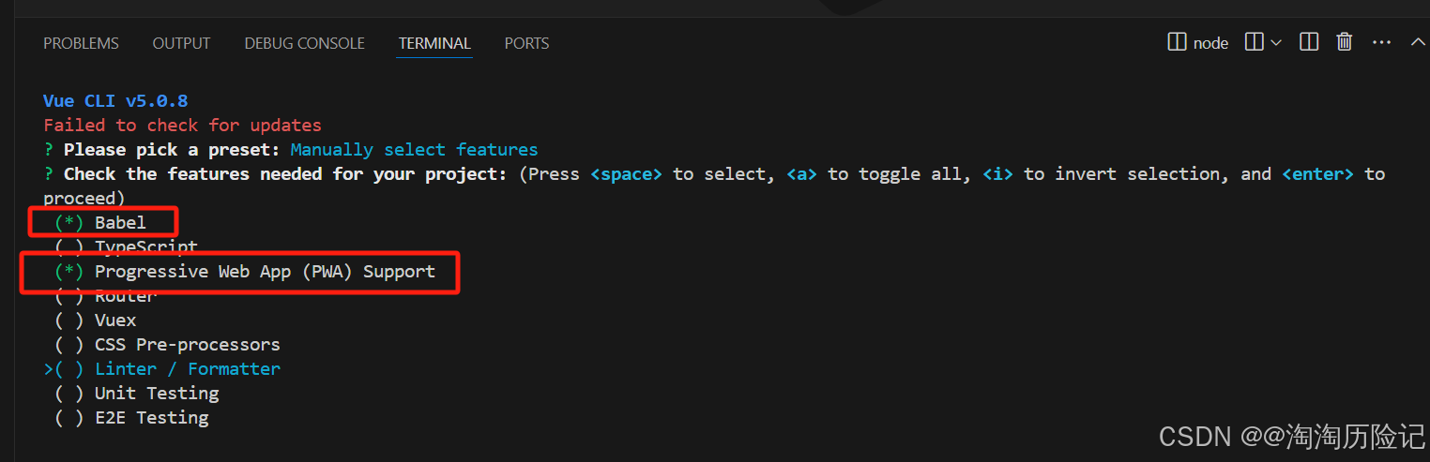Click the 'Manually select features' text
The image size is (1430, 462).
(414, 150)
